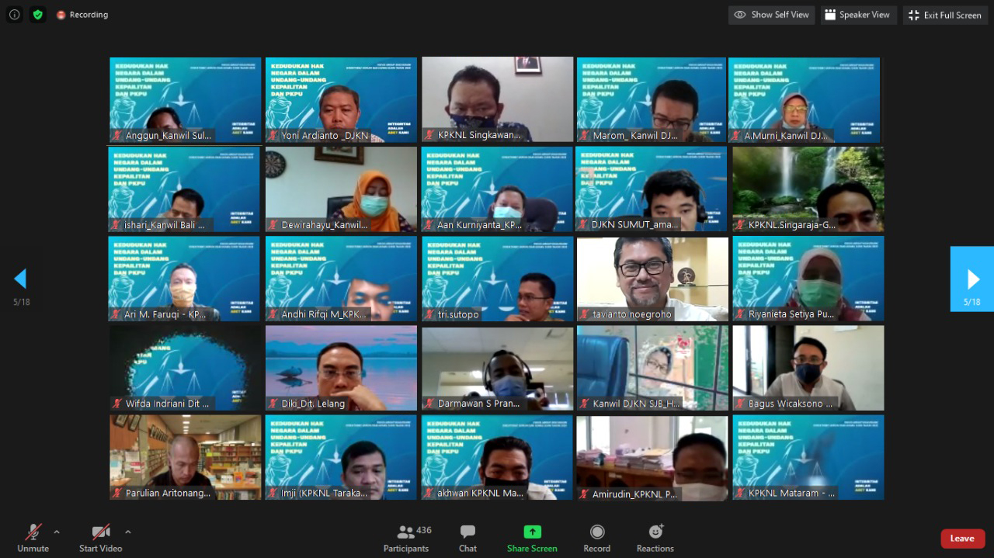Viewport: 994px width, 558px height.
Task: Expand audio options arrow beside Unmute
Action: [56, 532]
